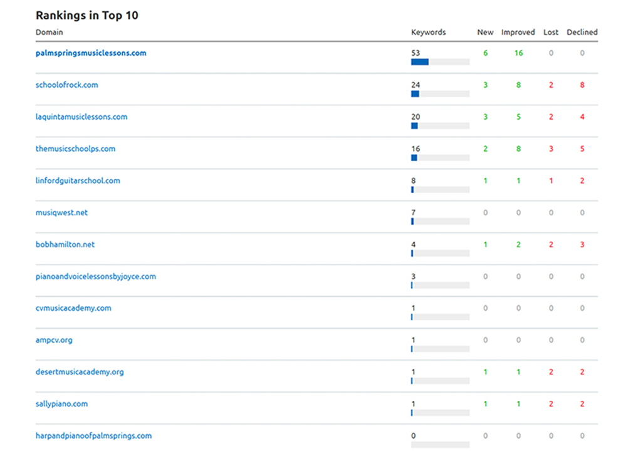Click Improved value 8 for schoolofrock.com
The height and width of the screenshot is (451, 633).
[x=518, y=85]
